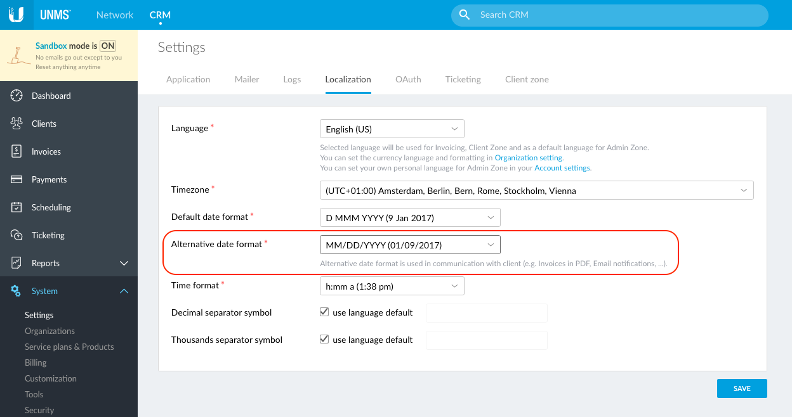Switch to the Mailer tab
792x417 pixels.
247,79
